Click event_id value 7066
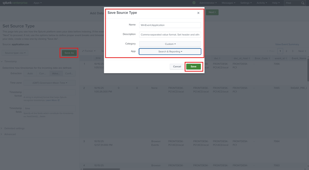This screenshot has width=309, height=170. pyautogui.click(x=276, y=64)
